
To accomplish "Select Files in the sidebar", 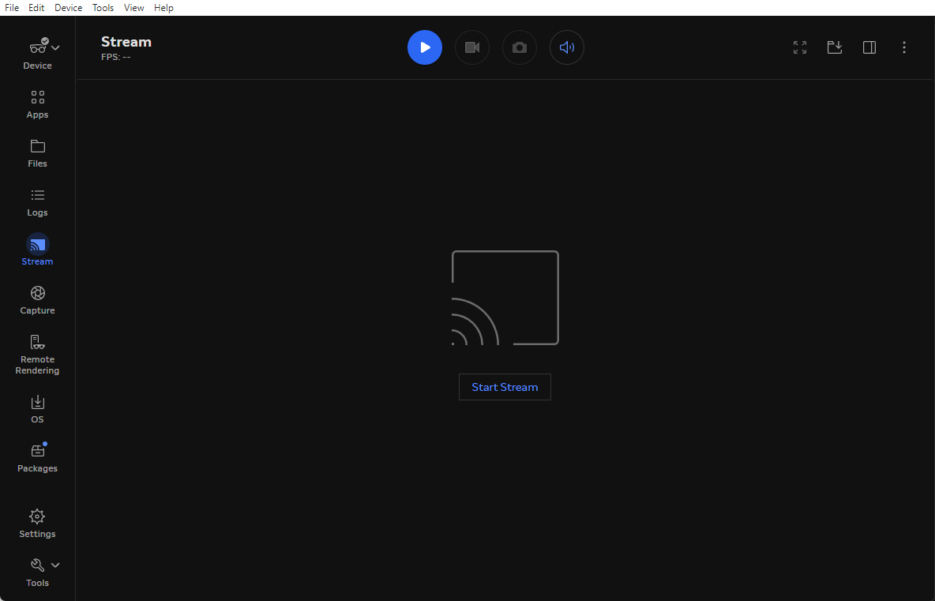I will [37, 152].
